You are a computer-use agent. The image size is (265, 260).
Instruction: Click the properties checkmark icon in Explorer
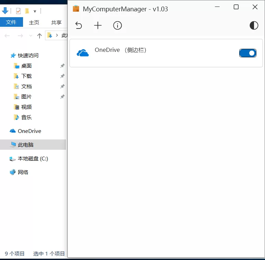(x=18, y=11)
